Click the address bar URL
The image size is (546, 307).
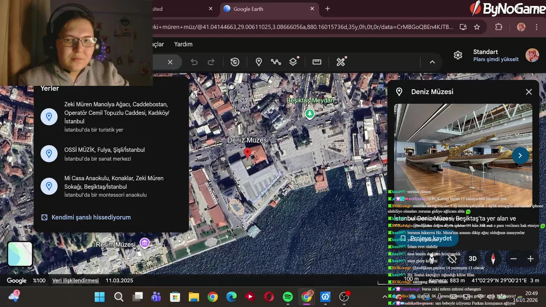[x=303, y=27]
